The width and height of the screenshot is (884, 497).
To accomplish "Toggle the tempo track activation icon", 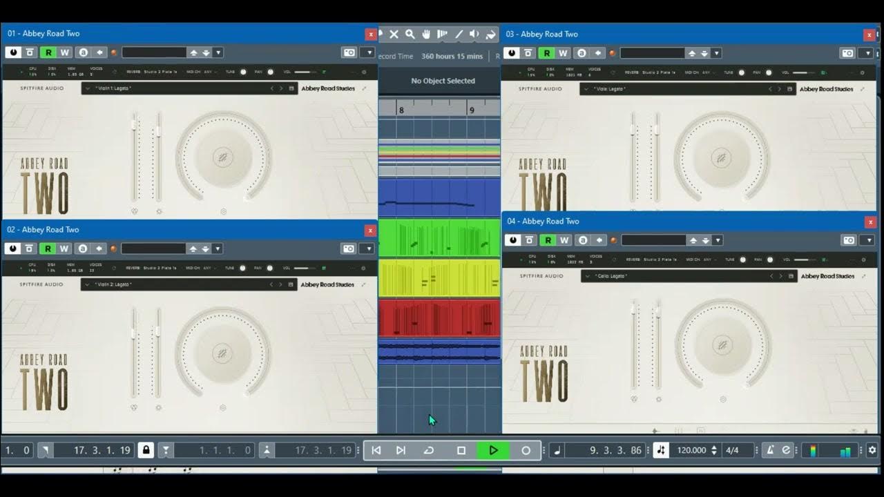I will tap(661, 450).
